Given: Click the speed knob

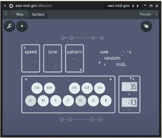Looking at the screenshot, I should point(31,63).
